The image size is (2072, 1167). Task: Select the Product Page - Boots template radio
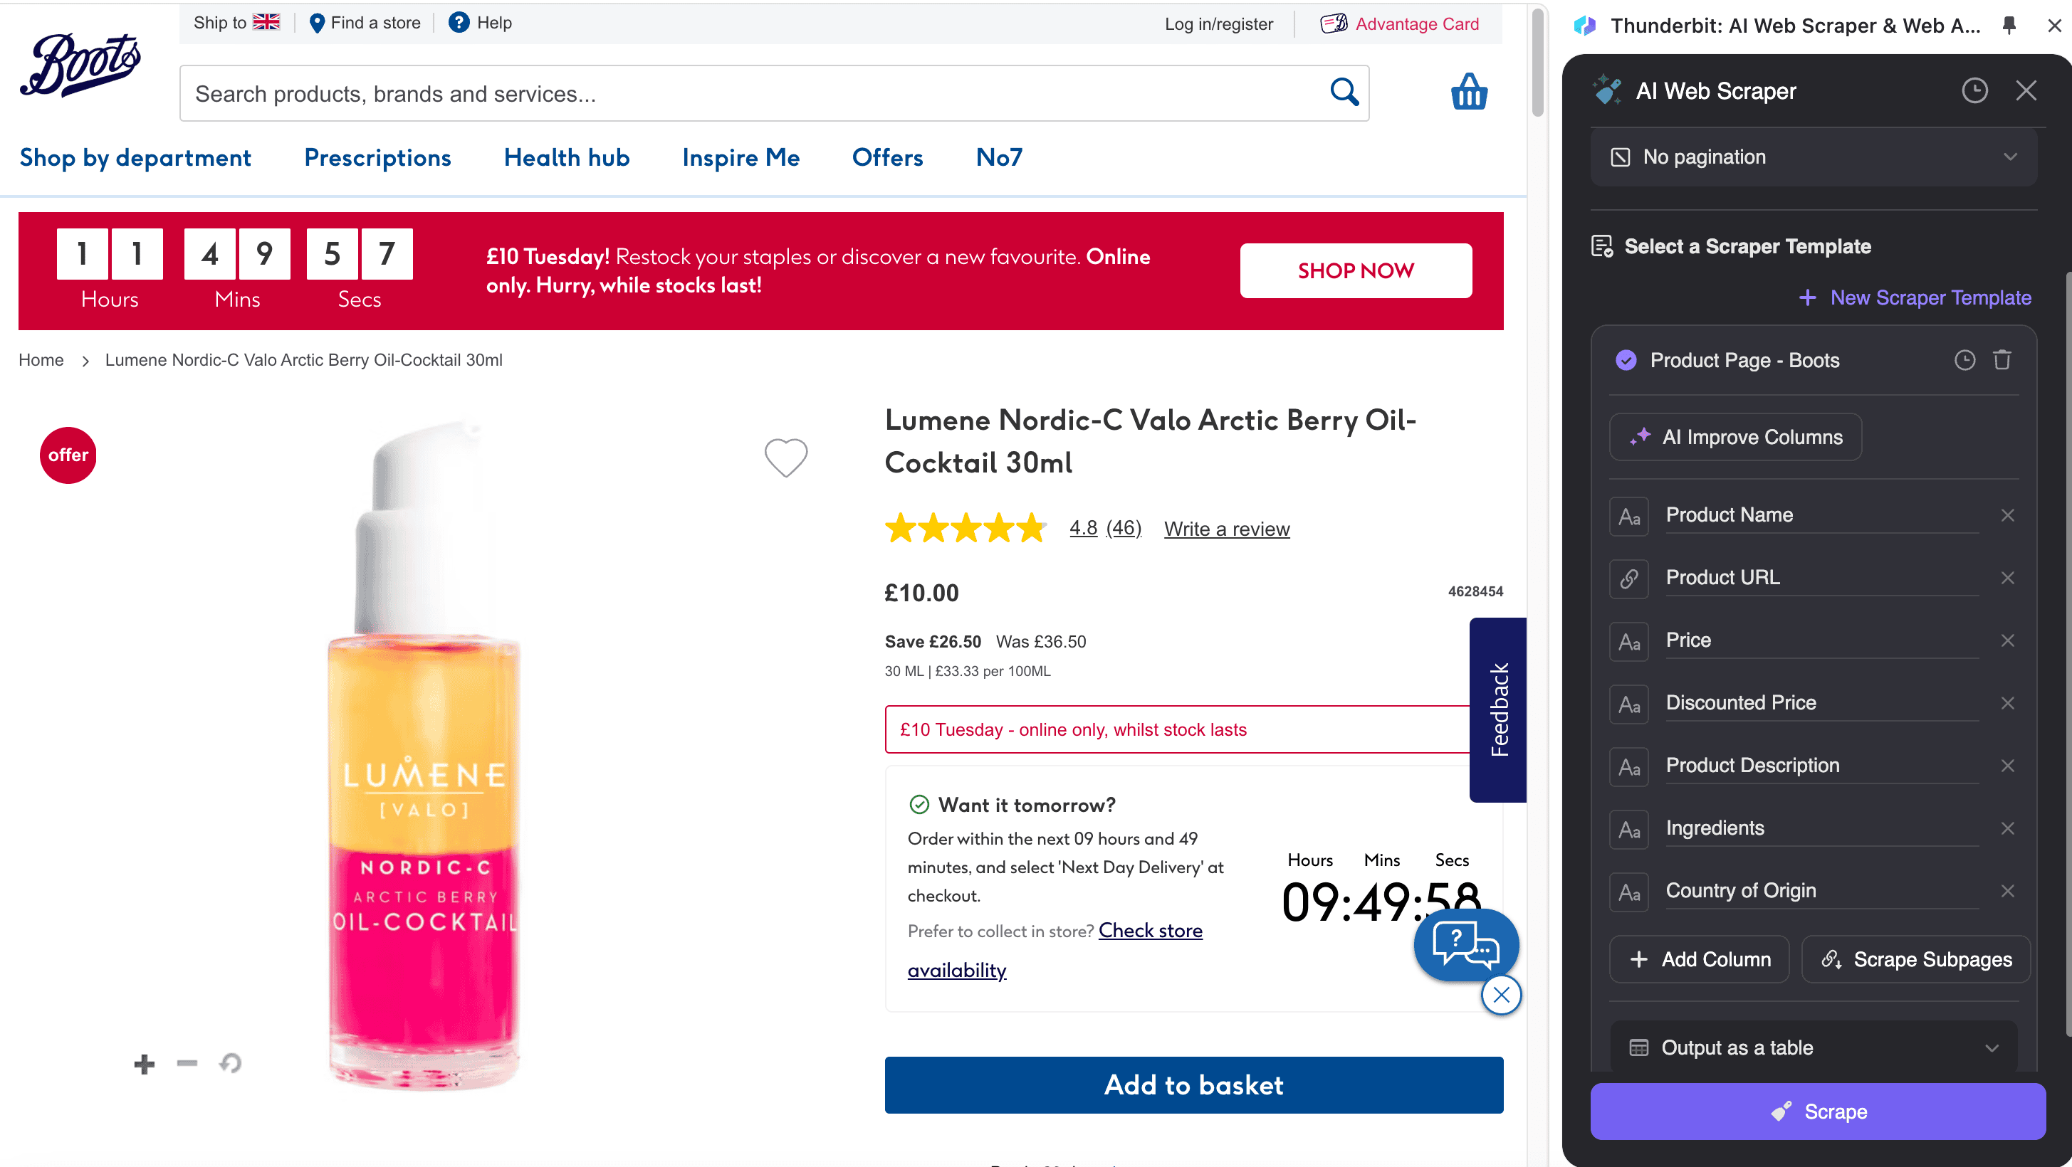[1626, 360]
